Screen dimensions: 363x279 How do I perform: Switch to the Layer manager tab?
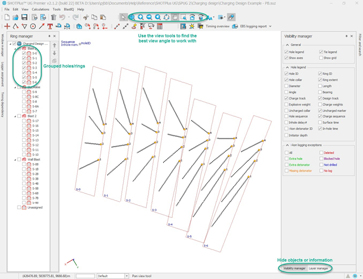319,268
